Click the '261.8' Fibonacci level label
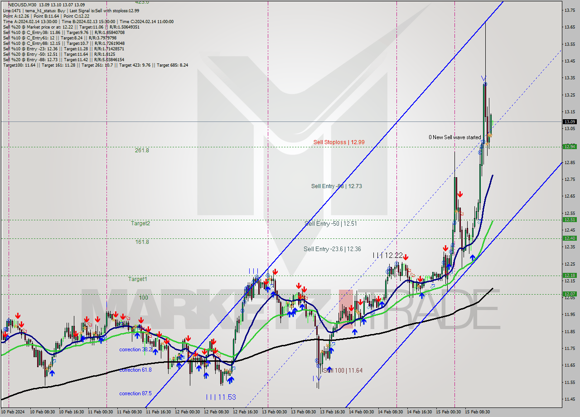 point(142,150)
